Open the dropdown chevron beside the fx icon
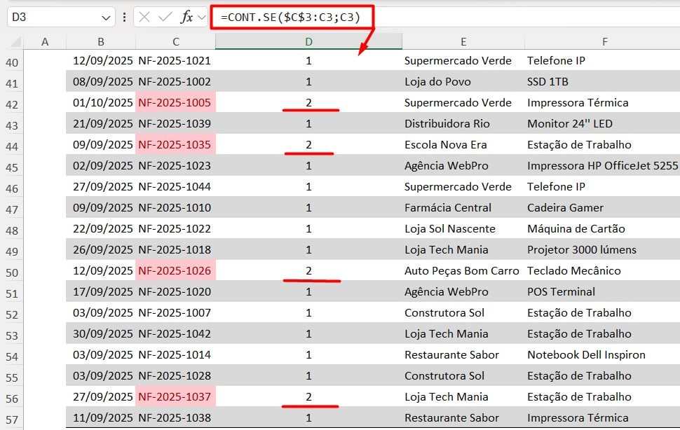The height and width of the screenshot is (430, 680). coord(203,17)
